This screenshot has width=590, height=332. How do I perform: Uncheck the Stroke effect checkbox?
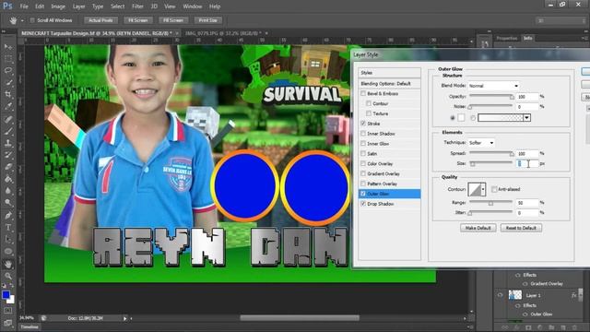coord(363,124)
